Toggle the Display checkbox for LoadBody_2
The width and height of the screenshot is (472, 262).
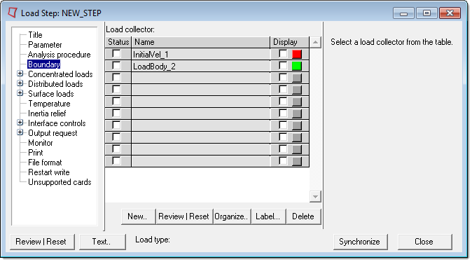pyautogui.click(x=283, y=65)
